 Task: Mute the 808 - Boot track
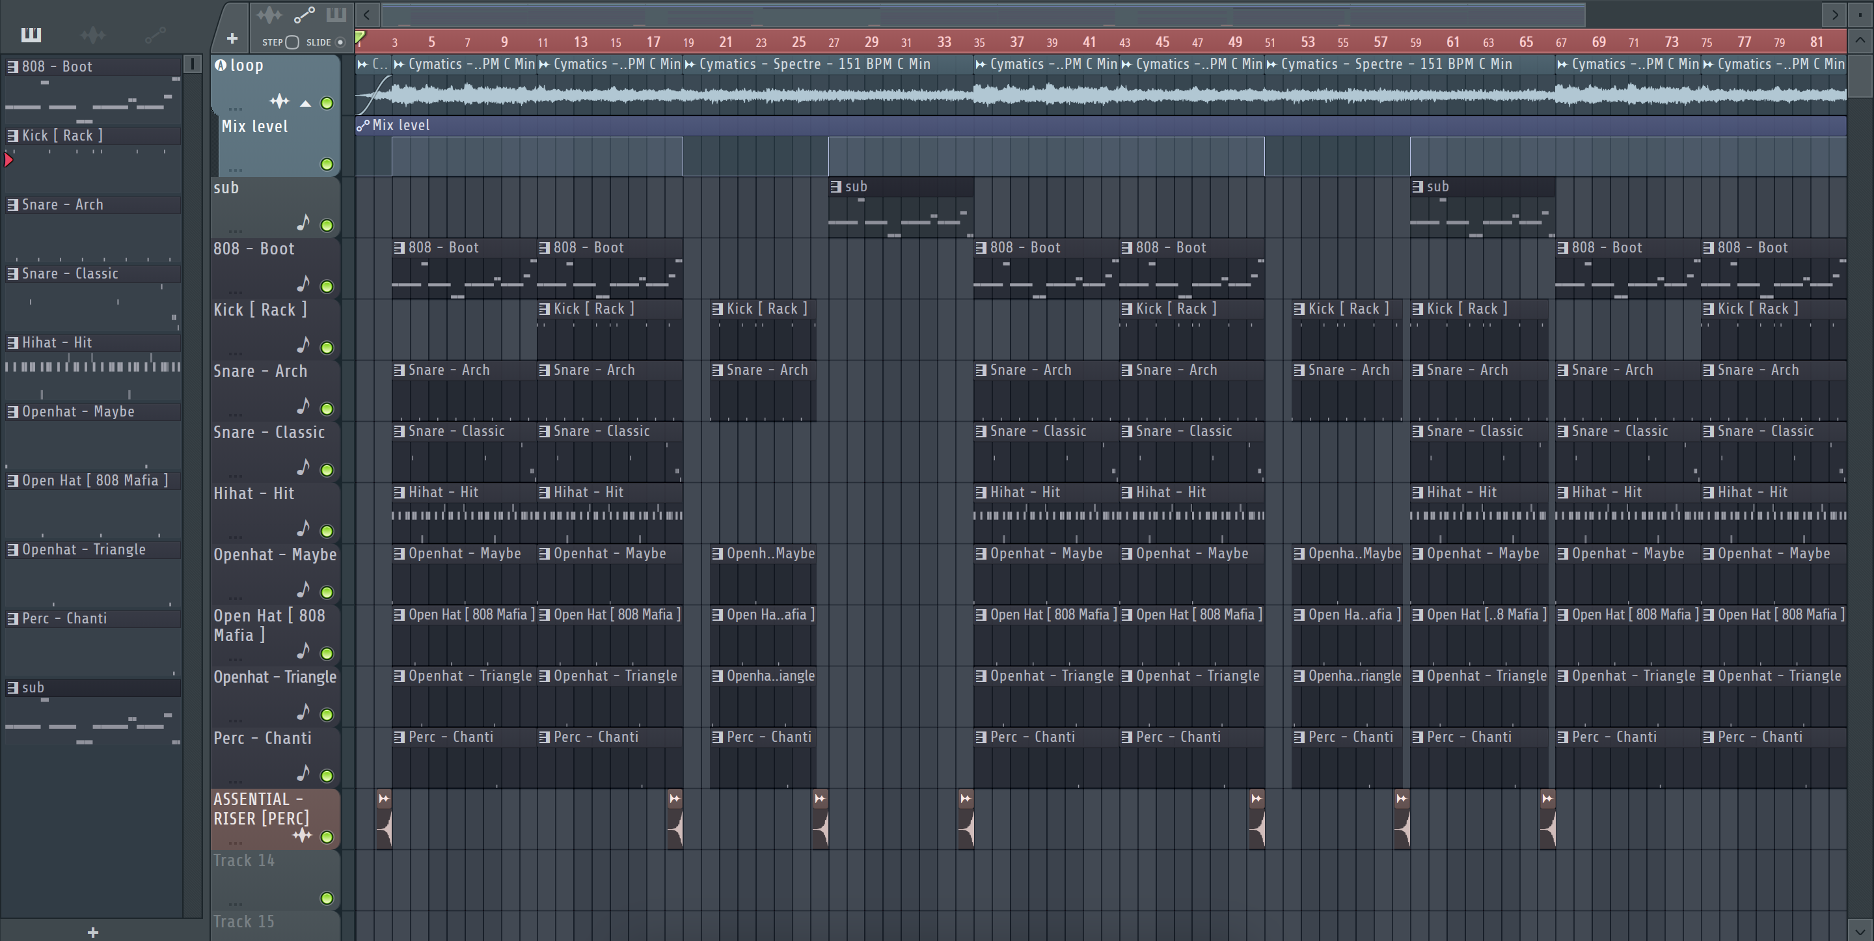(327, 287)
